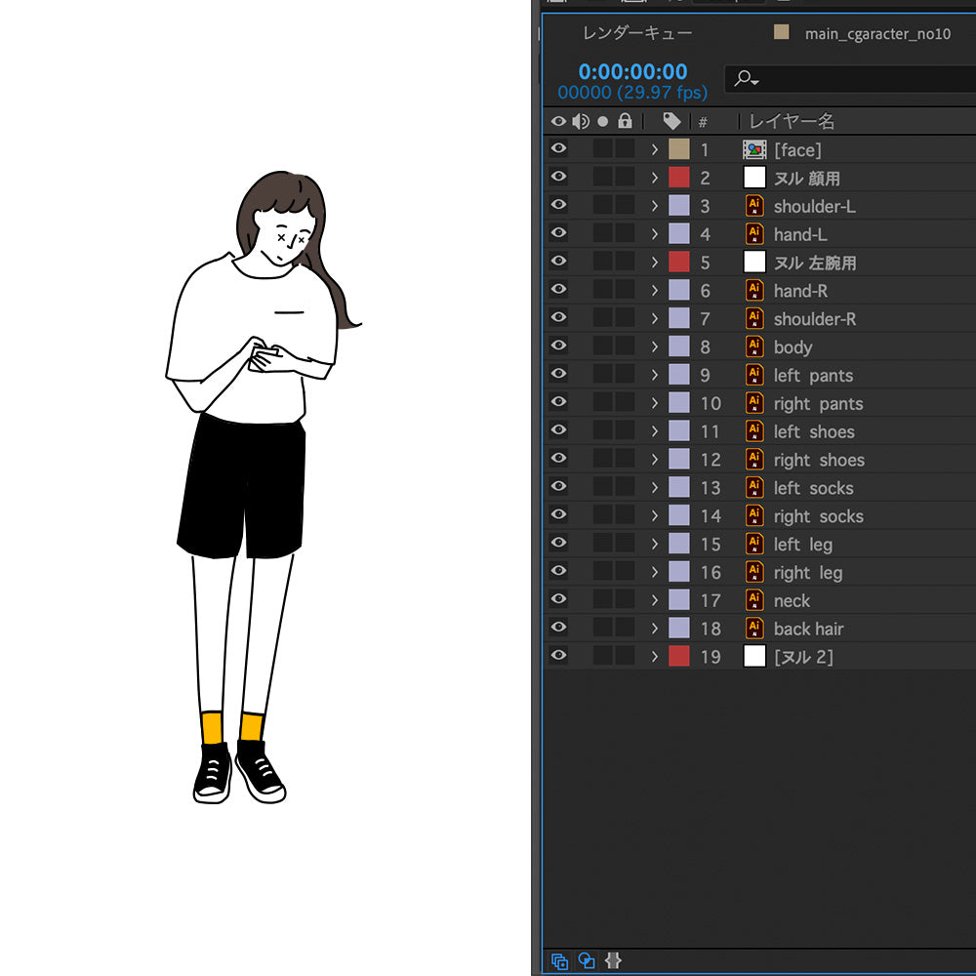
Task: Click the In/Out/Duration braces icon
Action: click(x=613, y=960)
